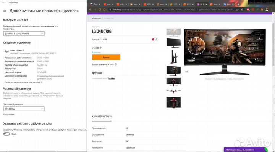Open 'Свойства видеоадаптера для дисплея 1' link
This screenshot has width=275, height=152.
[23, 82]
